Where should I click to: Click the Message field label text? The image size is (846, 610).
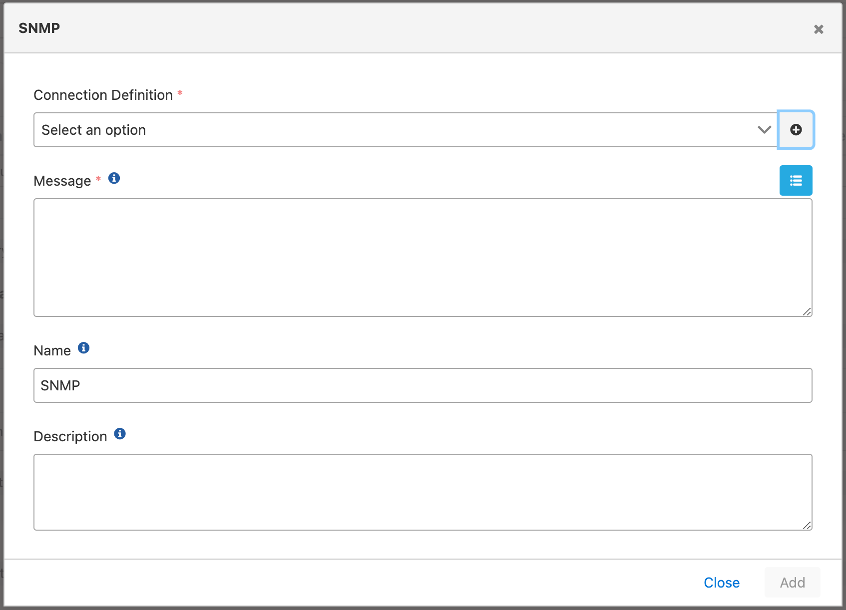[x=62, y=181]
